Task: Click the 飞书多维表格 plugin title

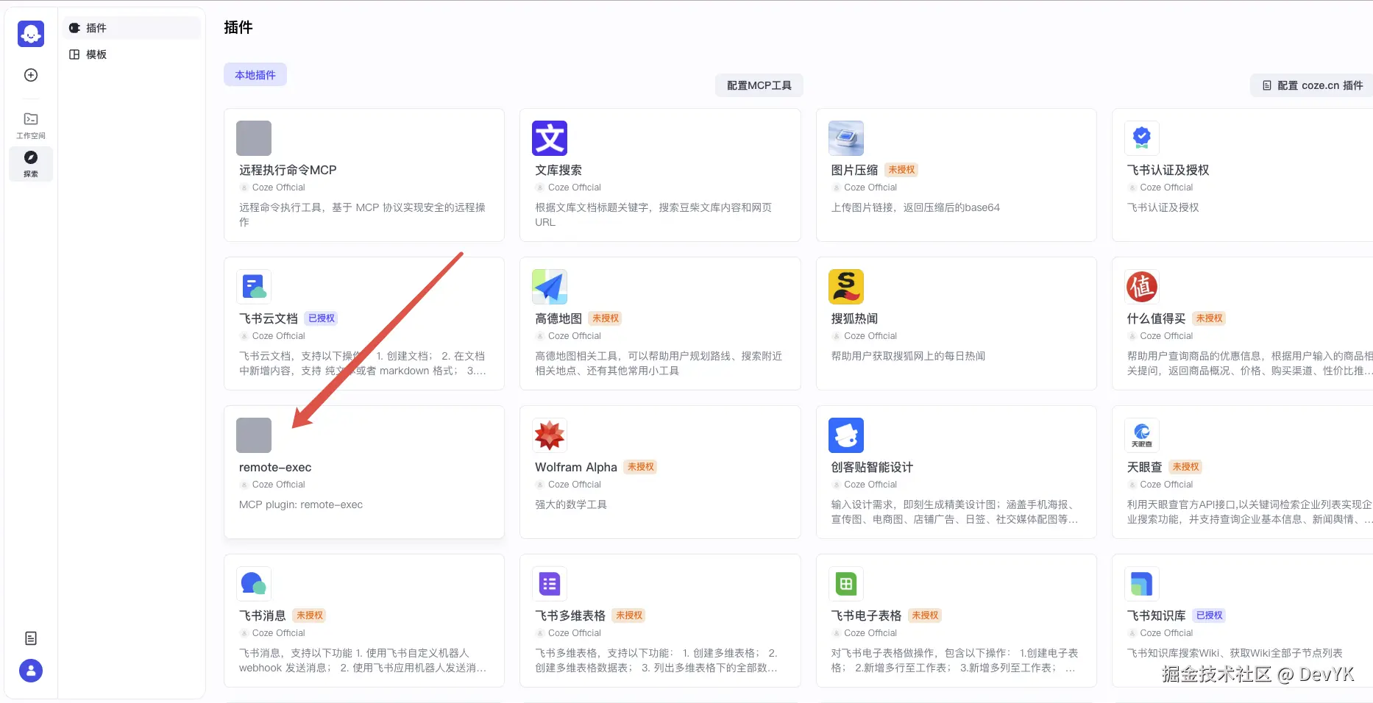Action: (x=570, y=615)
